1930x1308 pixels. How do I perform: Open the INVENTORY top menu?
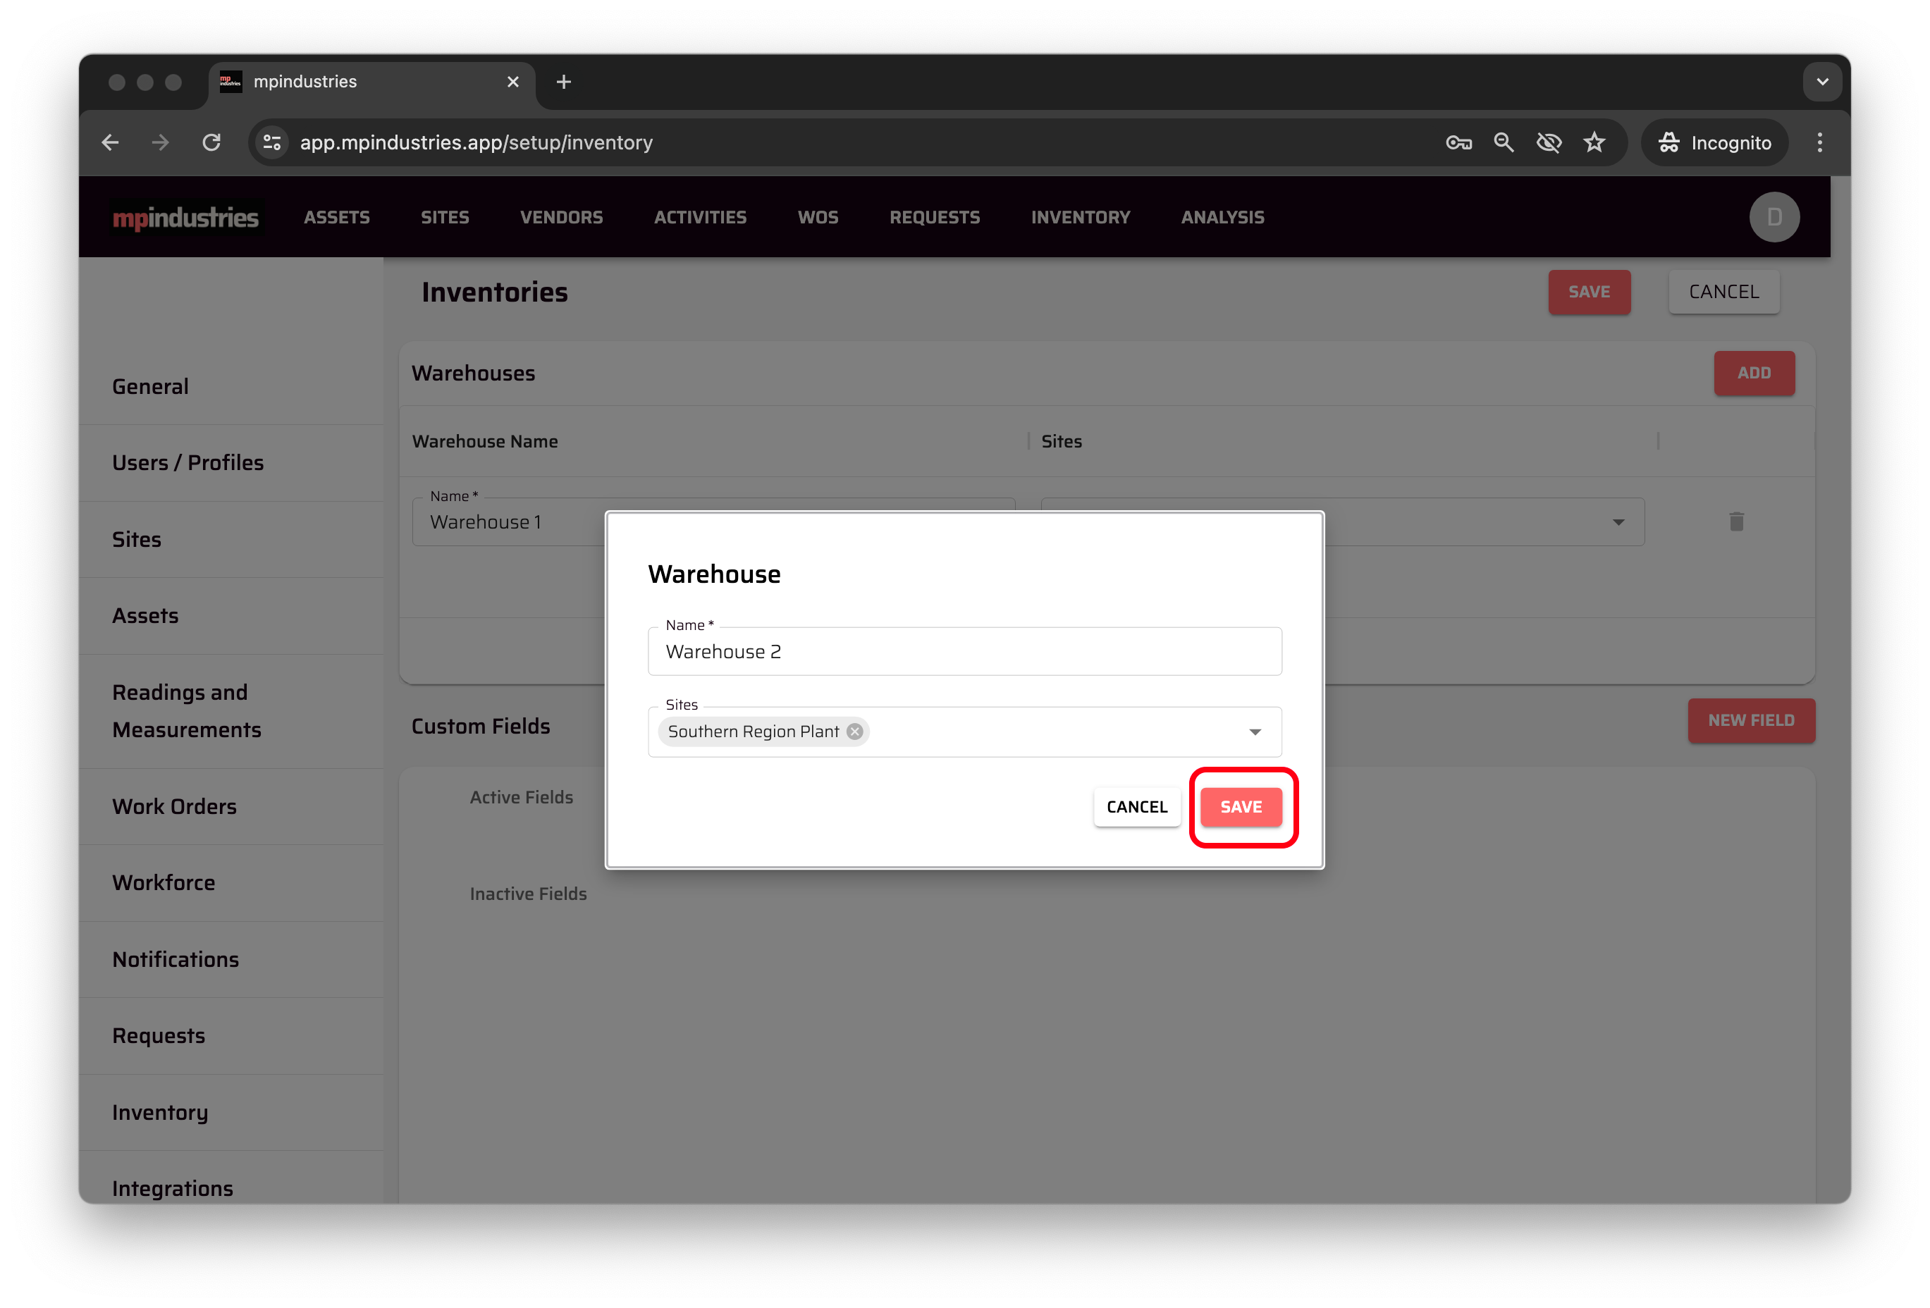[1080, 218]
